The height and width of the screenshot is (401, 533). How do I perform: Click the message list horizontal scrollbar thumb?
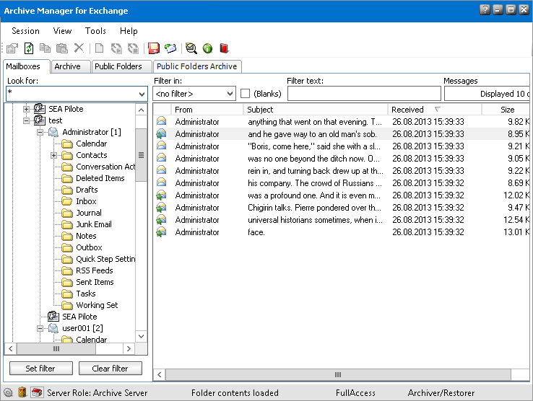click(x=337, y=375)
